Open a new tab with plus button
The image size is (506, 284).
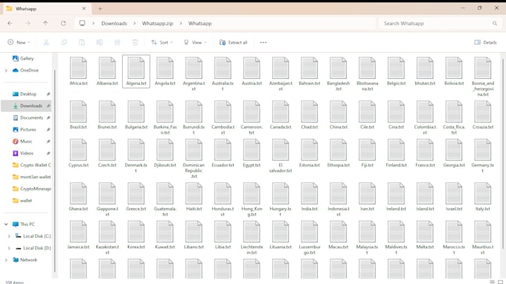(100, 9)
